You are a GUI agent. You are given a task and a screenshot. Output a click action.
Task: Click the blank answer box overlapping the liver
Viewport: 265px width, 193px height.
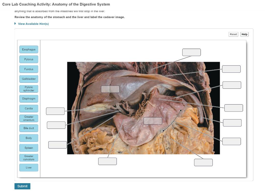(110, 89)
